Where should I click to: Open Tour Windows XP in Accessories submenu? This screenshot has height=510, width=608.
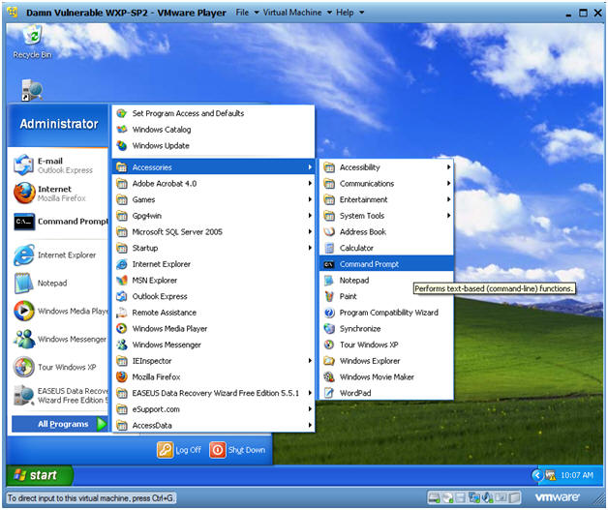(x=386, y=345)
